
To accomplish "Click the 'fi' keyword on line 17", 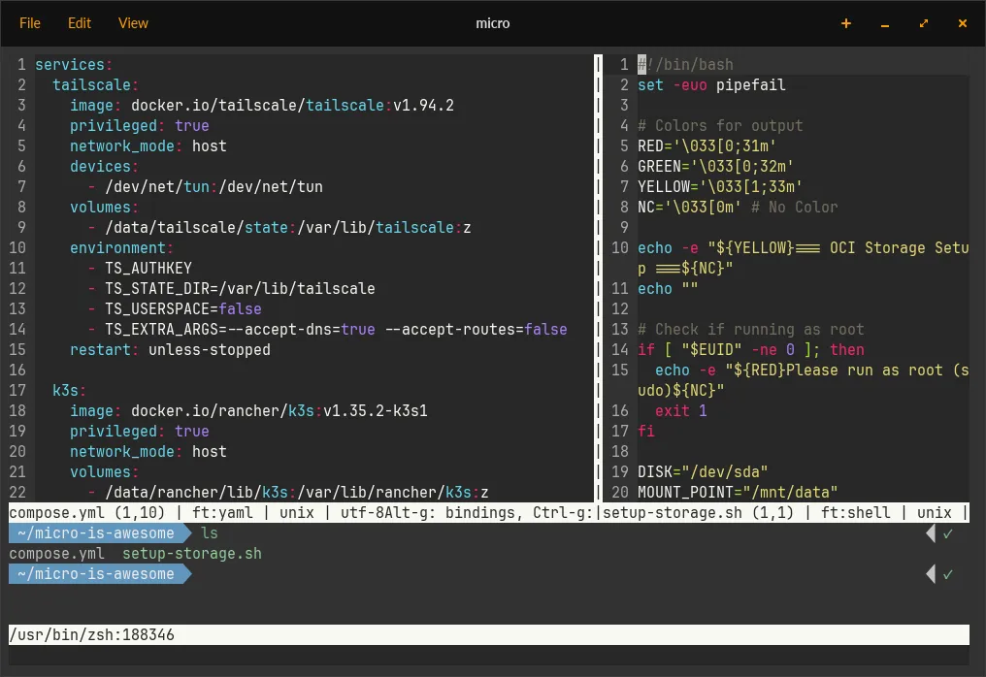I will tap(645, 432).
